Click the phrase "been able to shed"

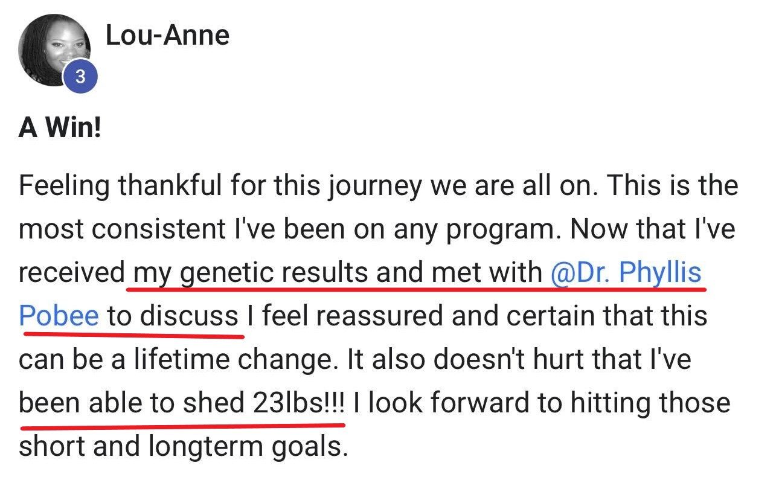tap(130, 403)
